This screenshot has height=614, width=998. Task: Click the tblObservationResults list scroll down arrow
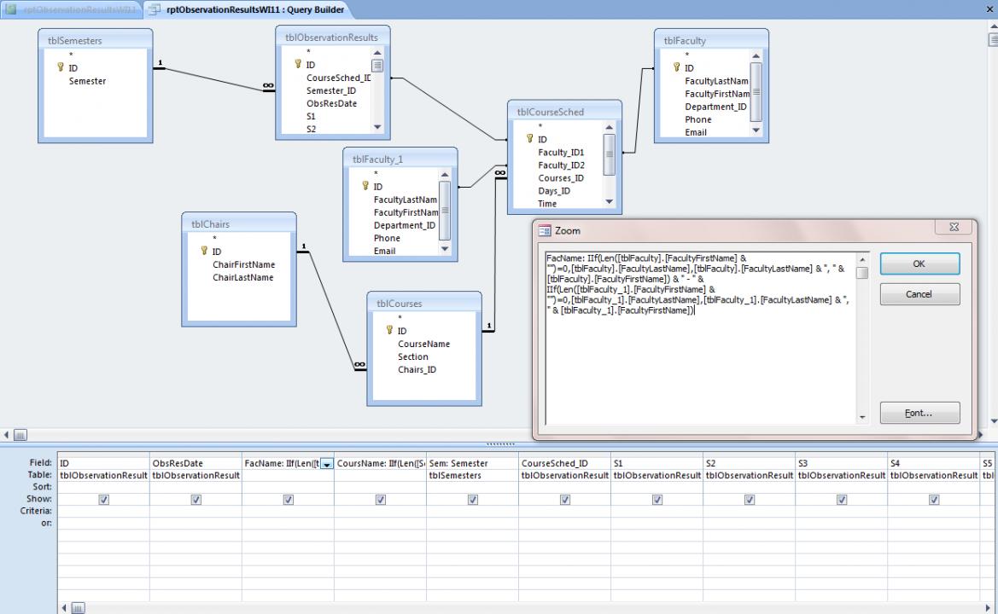pyautogui.click(x=377, y=127)
